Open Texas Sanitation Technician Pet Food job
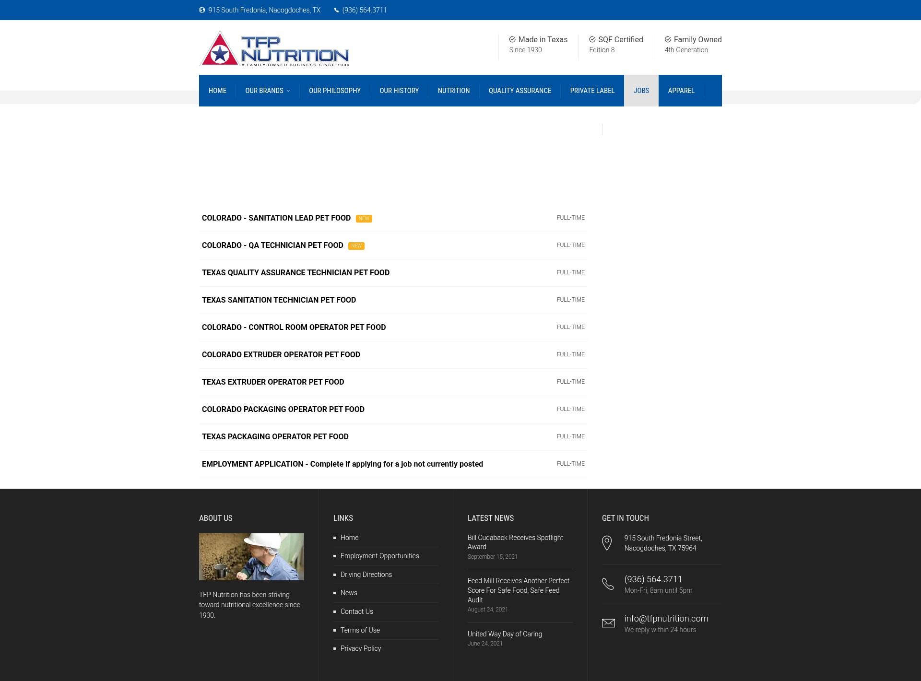Viewport: 921px width, 681px height. click(x=279, y=300)
